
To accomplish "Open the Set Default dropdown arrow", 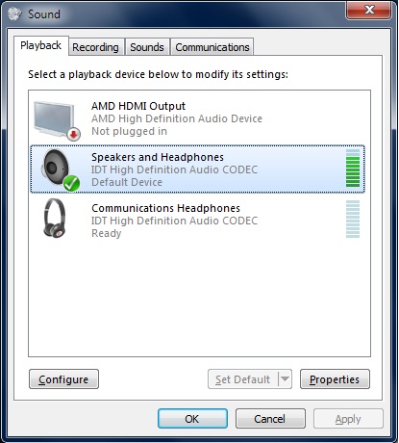I will 285,379.
